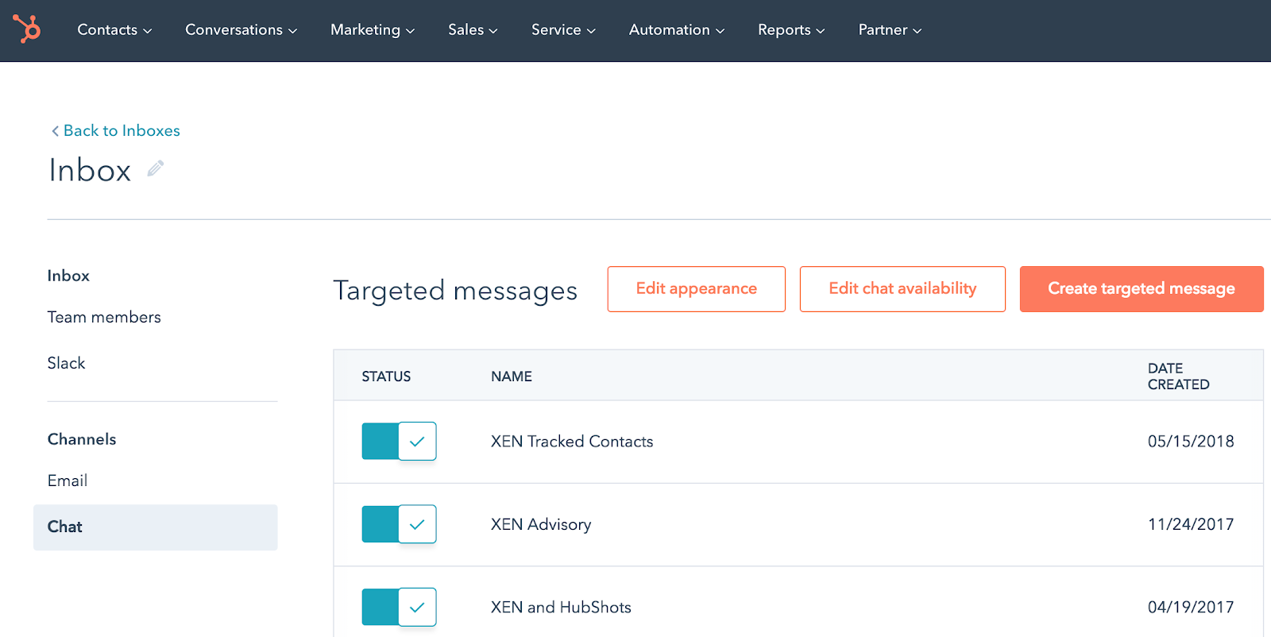Screen dimensions: 1271x637
Task: Open the Team members section
Action: point(104,317)
